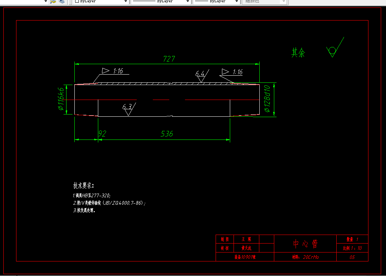Open the layer list dropdown arrow
Image resolution: width=386 pixels, height=276 pixels.
point(46,1)
